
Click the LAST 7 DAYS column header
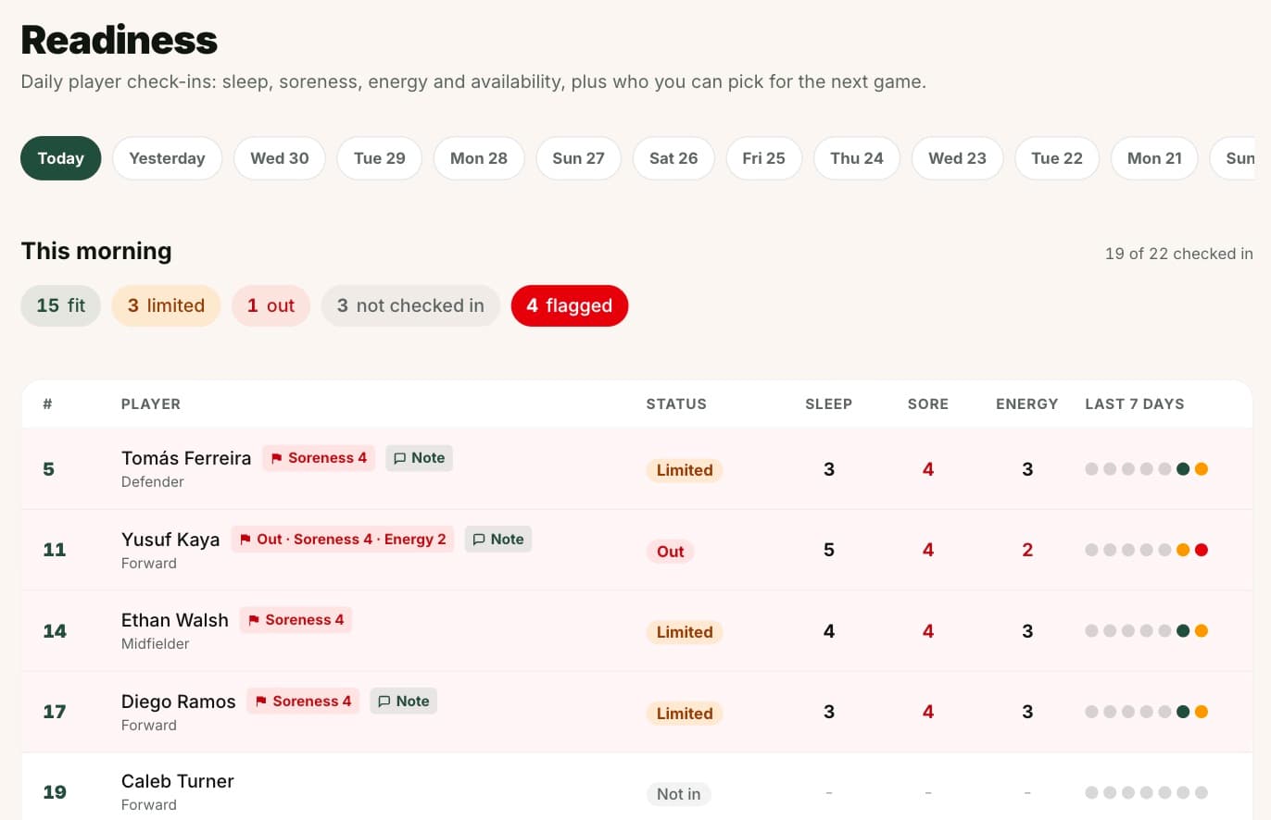coord(1135,404)
